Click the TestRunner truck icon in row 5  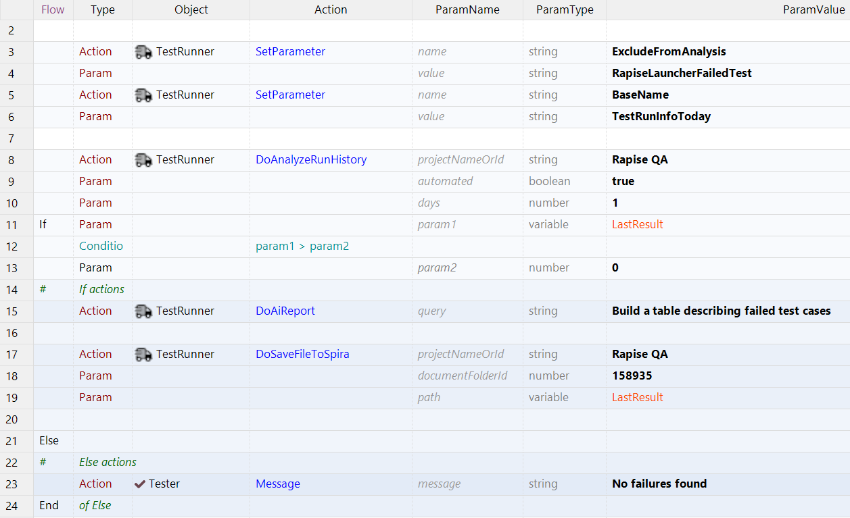[x=143, y=95]
